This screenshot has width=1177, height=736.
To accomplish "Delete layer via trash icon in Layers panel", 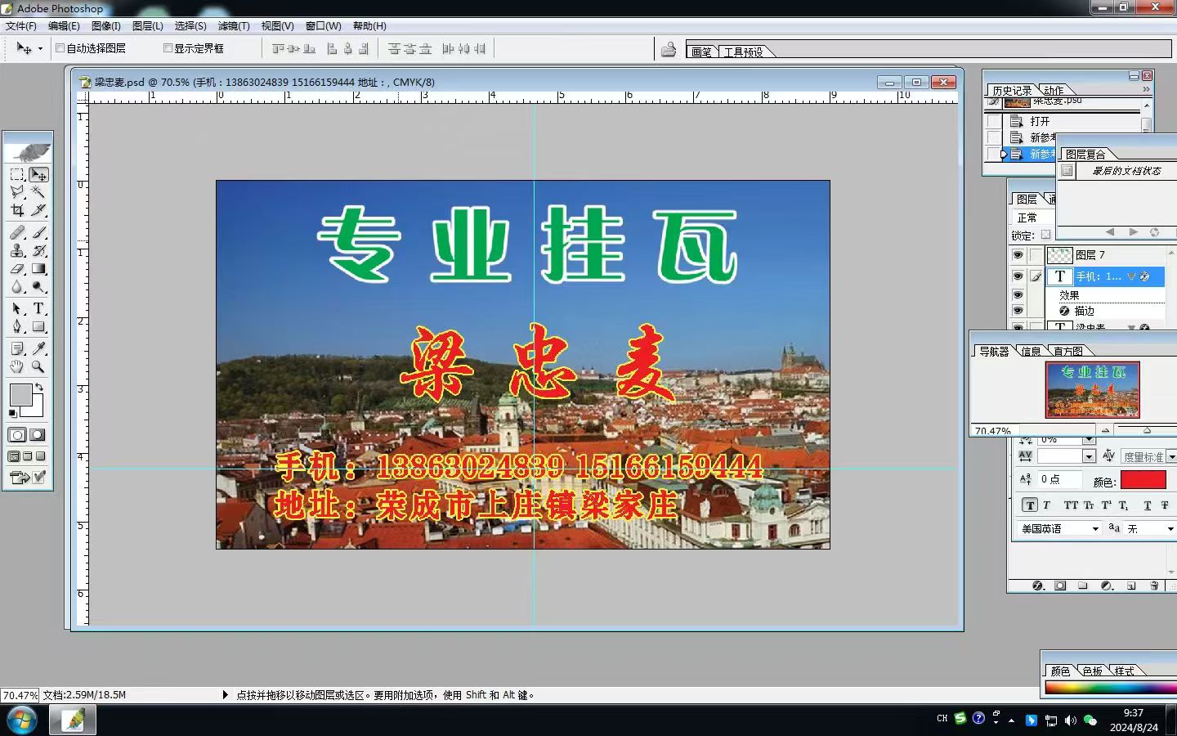I will tap(1154, 586).
